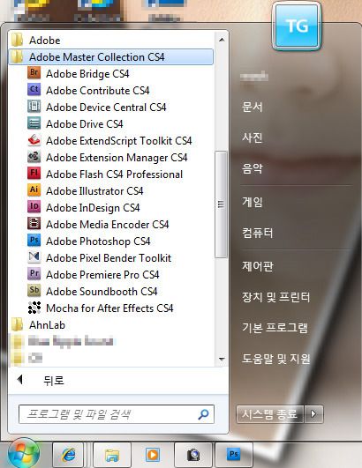Open the Pixel Bender Toolkit icon
This screenshot has width=362, height=468.
(34, 256)
